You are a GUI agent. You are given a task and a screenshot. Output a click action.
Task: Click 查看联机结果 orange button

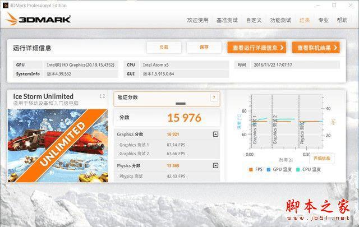[x=316, y=48]
